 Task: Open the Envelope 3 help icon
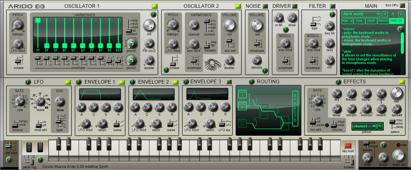click(x=186, y=81)
